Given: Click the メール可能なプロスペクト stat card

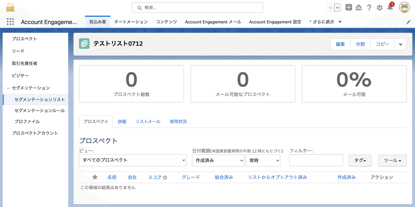Looking at the screenshot, I should tap(243, 84).
